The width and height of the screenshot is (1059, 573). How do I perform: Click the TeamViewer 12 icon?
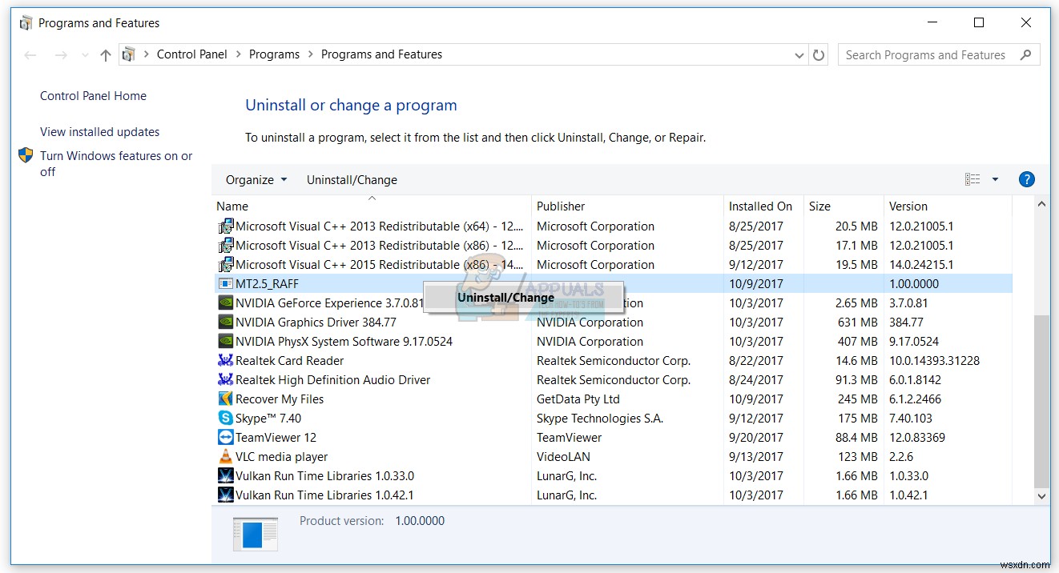click(226, 438)
